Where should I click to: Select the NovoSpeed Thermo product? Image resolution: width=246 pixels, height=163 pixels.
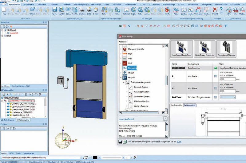226,49
